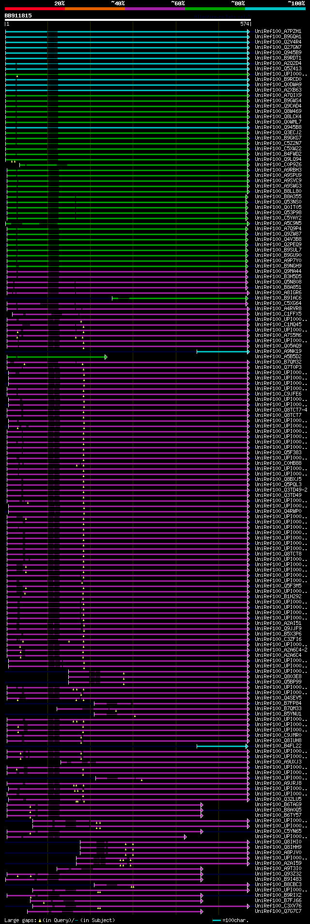The height and width of the screenshot is (924, 310).
Task: Click the cyan 100char scale key at the bottom
Action: click(x=217, y=920)
